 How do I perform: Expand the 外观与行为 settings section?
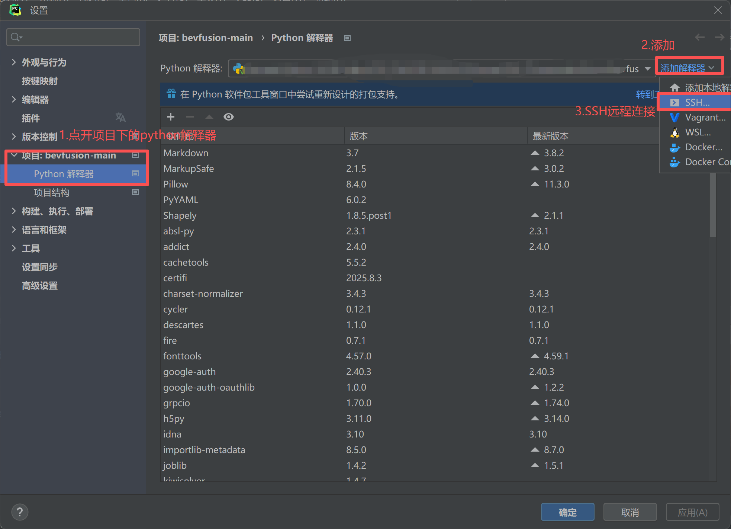[x=14, y=62]
